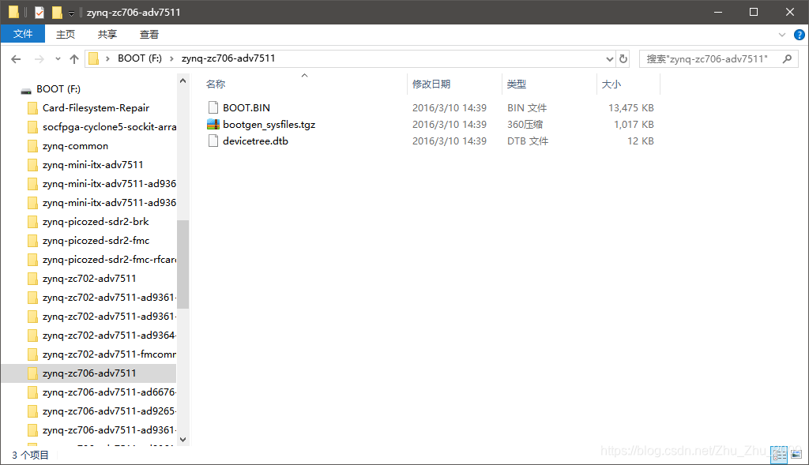Click the new folder quick access icon

coord(57,13)
